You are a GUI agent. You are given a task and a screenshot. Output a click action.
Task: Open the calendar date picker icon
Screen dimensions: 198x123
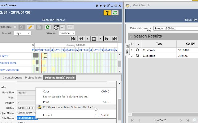point(94,39)
